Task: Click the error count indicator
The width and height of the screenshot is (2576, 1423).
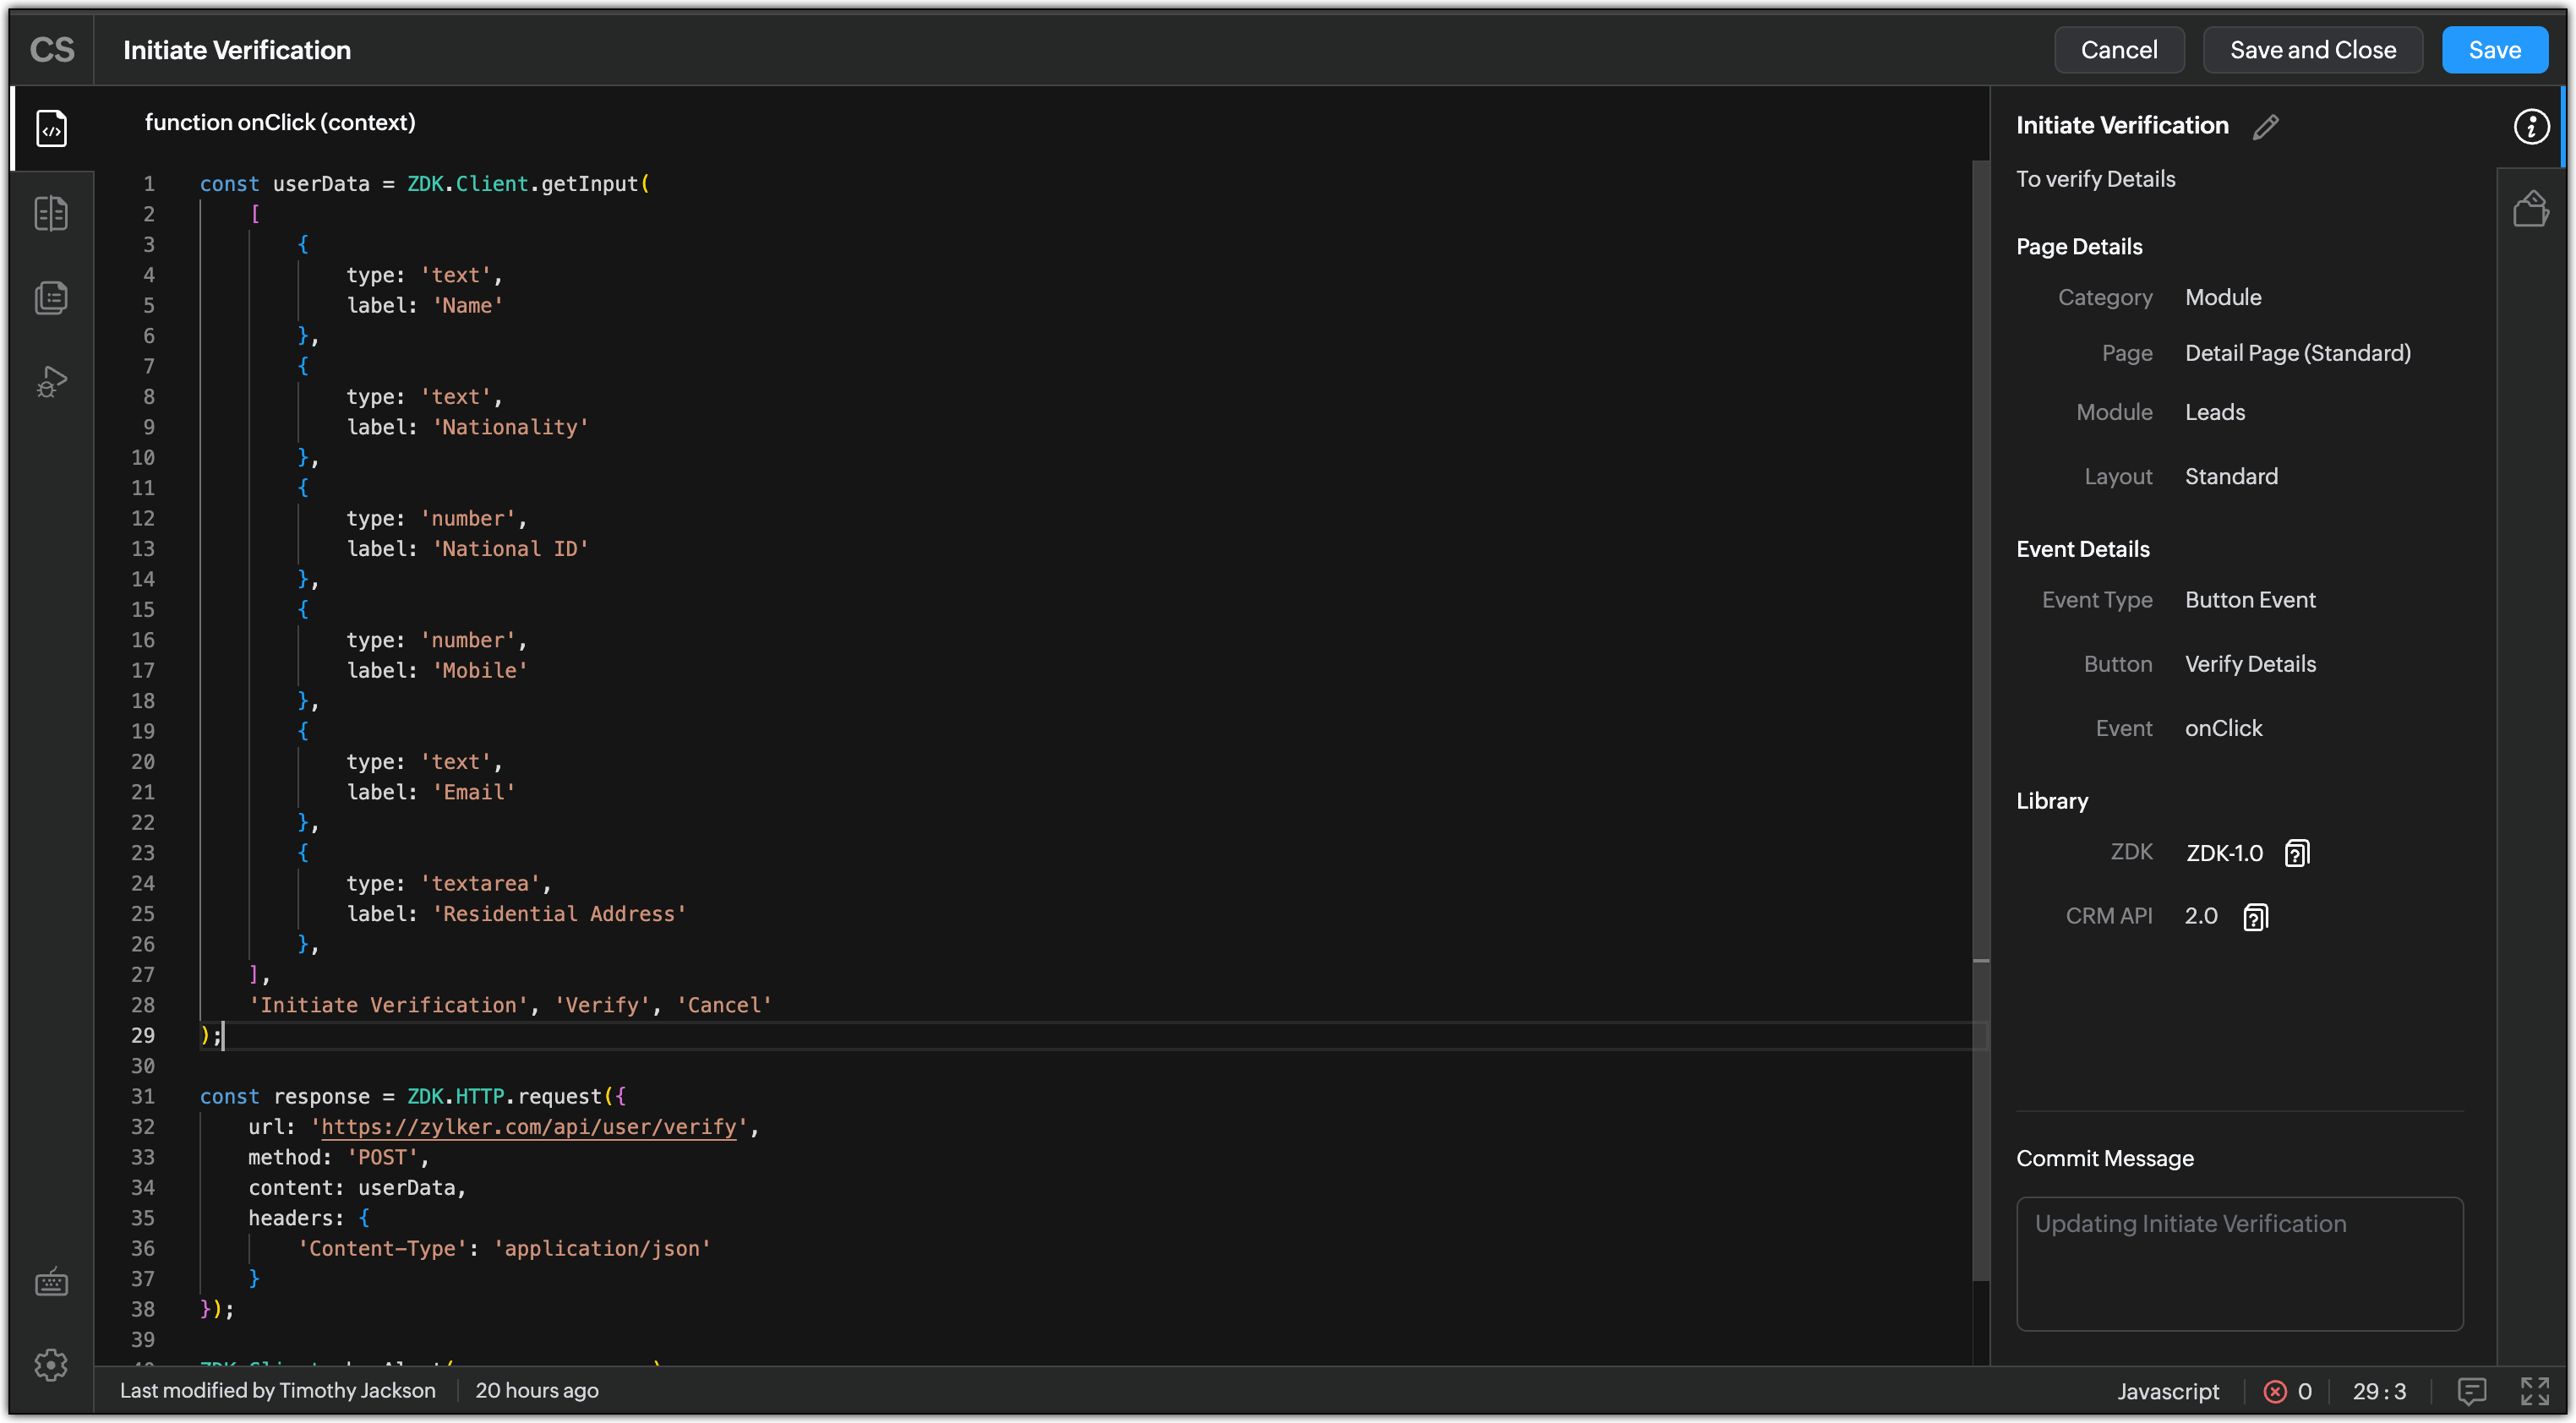Action: coord(2288,1391)
